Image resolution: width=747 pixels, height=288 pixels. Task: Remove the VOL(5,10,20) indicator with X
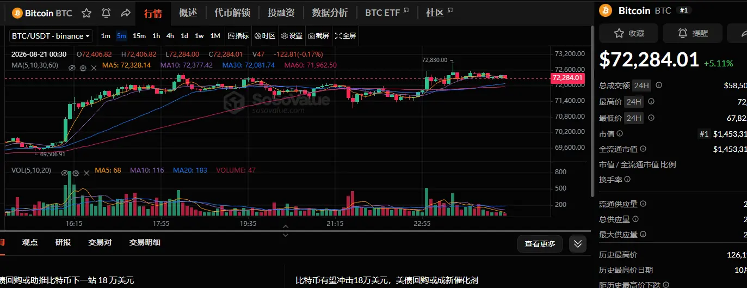pos(86,173)
